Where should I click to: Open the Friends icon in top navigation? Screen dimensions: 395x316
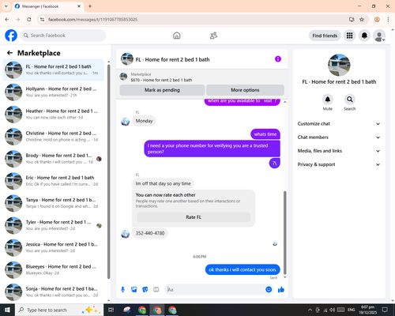[x=213, y=36]
